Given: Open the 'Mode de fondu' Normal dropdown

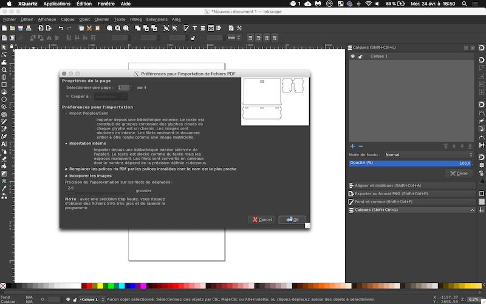Looking at the screenshot, I should (429, 154).
